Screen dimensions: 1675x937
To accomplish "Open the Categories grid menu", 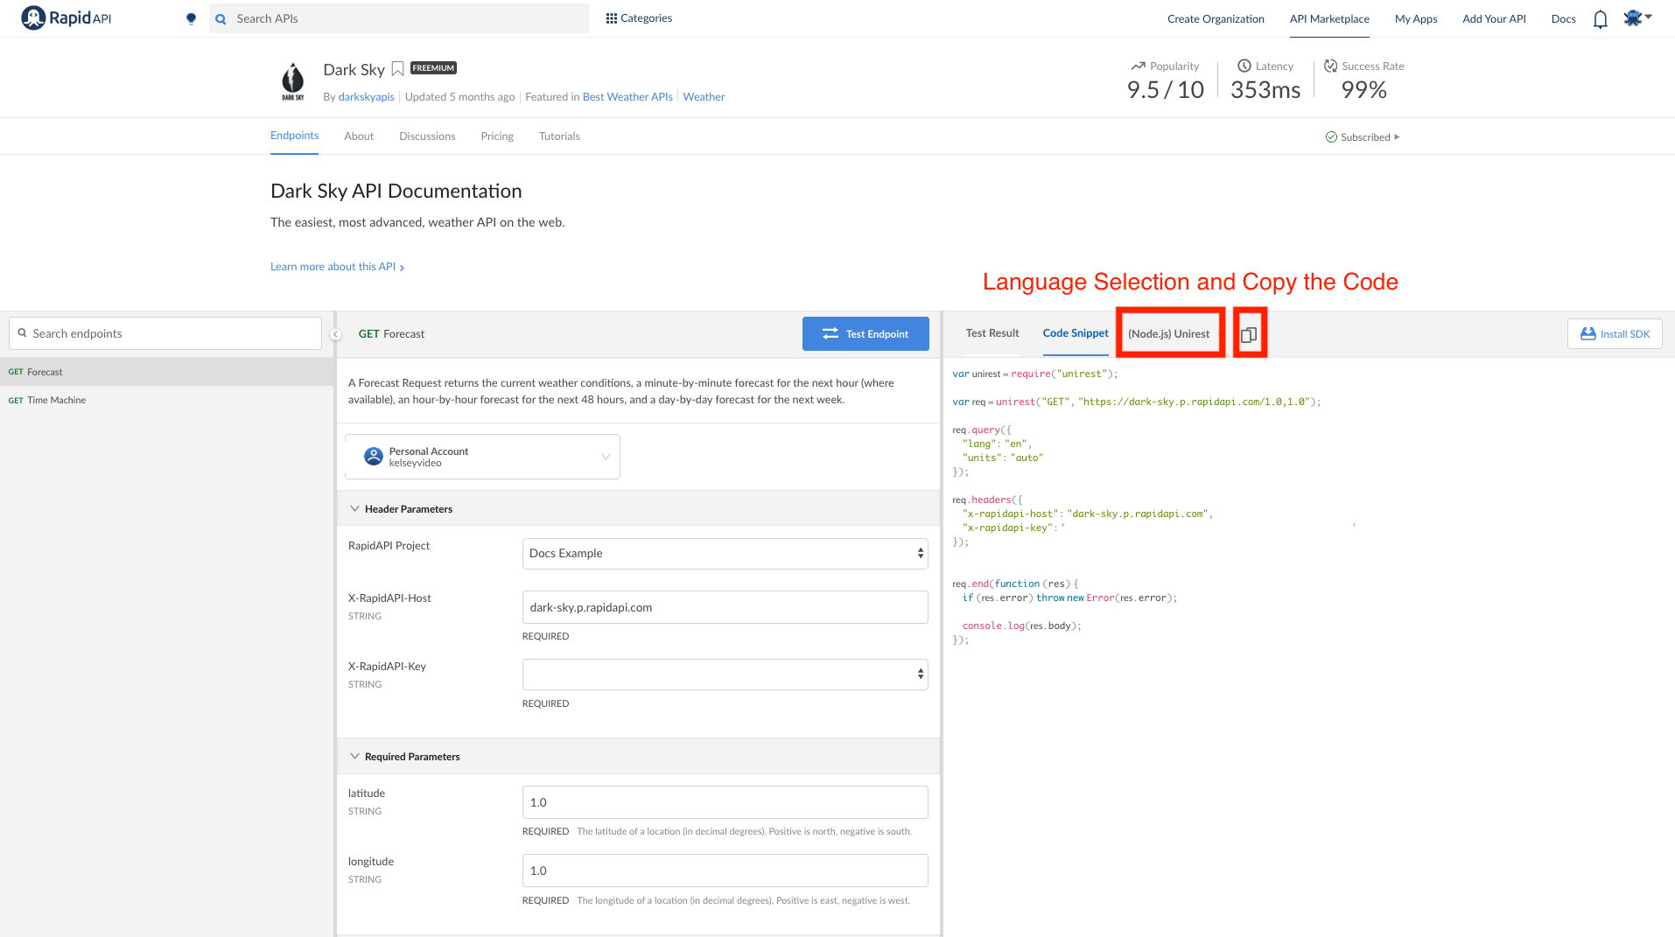I will coord(639,18).
